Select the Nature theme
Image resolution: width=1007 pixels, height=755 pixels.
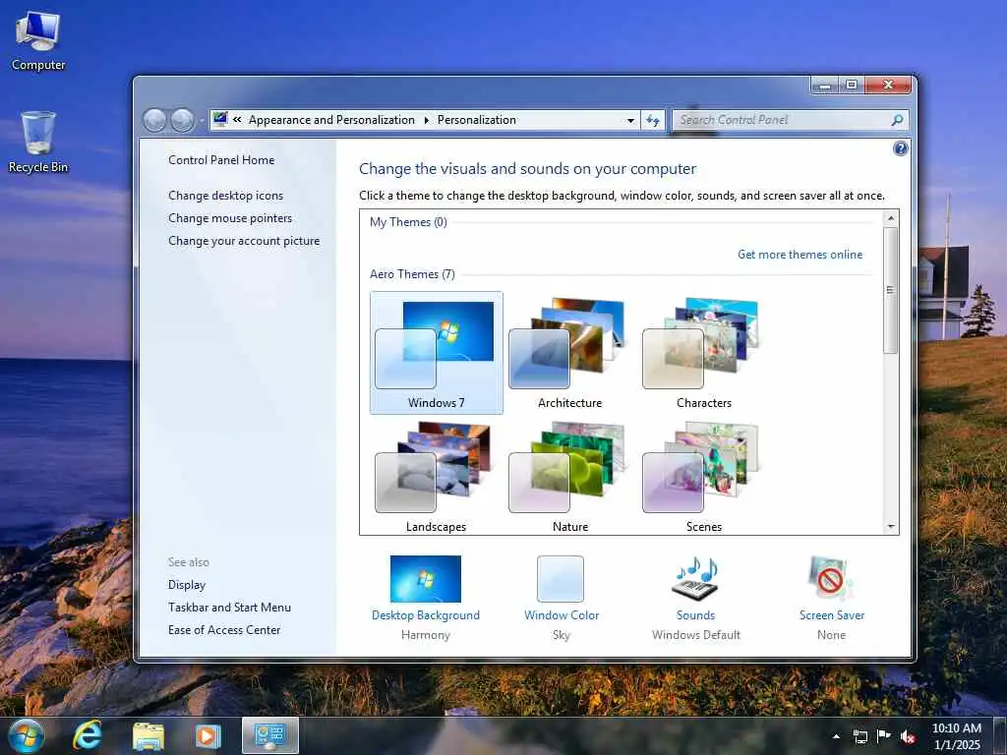click(569, 477)
